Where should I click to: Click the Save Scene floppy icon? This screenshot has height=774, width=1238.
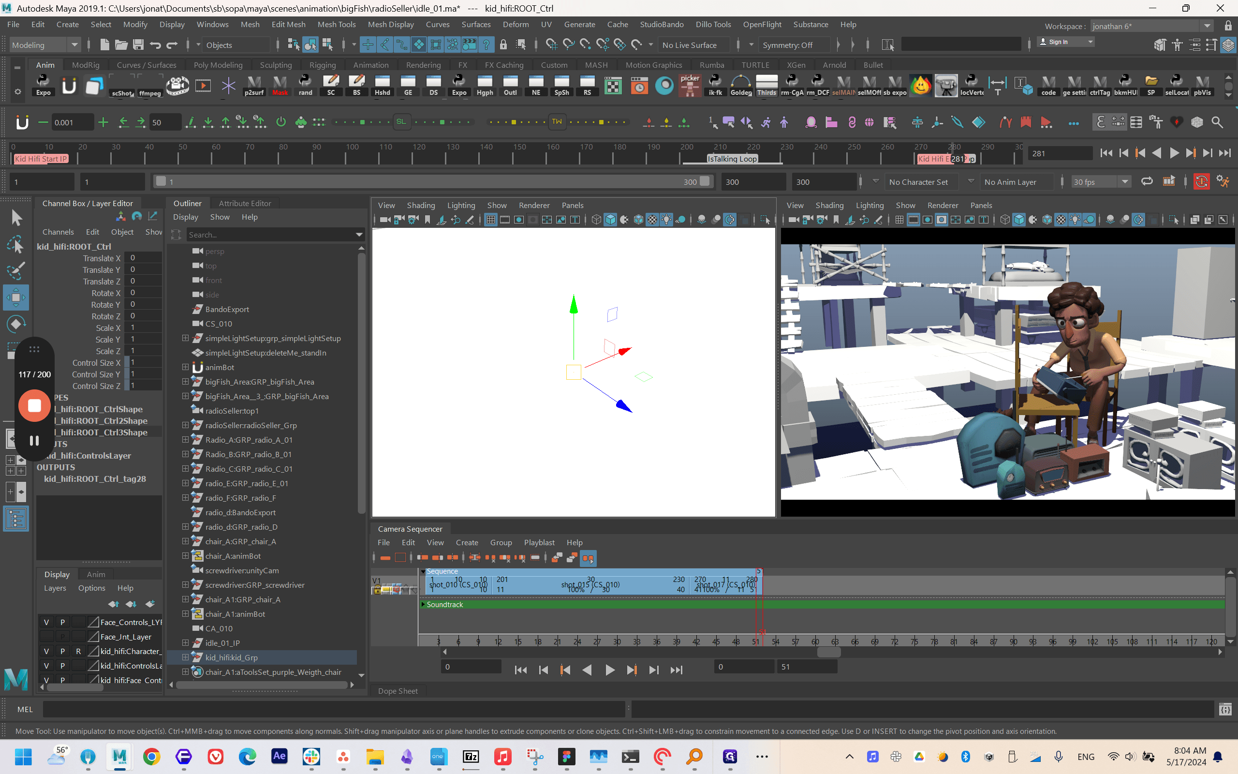[x=138, y=45]
